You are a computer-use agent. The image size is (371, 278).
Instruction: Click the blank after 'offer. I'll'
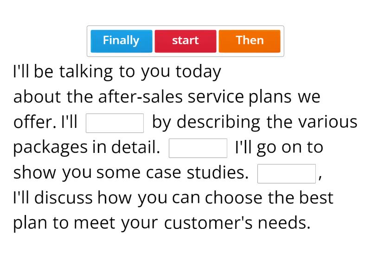[x=115, y=123]
